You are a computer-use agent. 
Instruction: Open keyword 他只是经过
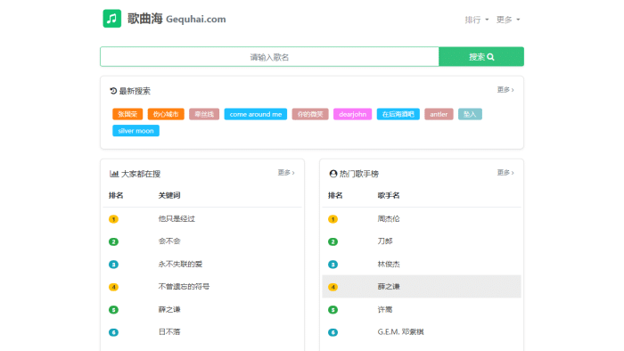pos(177,218)
